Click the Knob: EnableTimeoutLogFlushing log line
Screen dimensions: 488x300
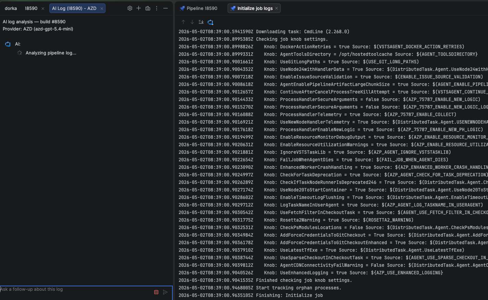(333, 197)
